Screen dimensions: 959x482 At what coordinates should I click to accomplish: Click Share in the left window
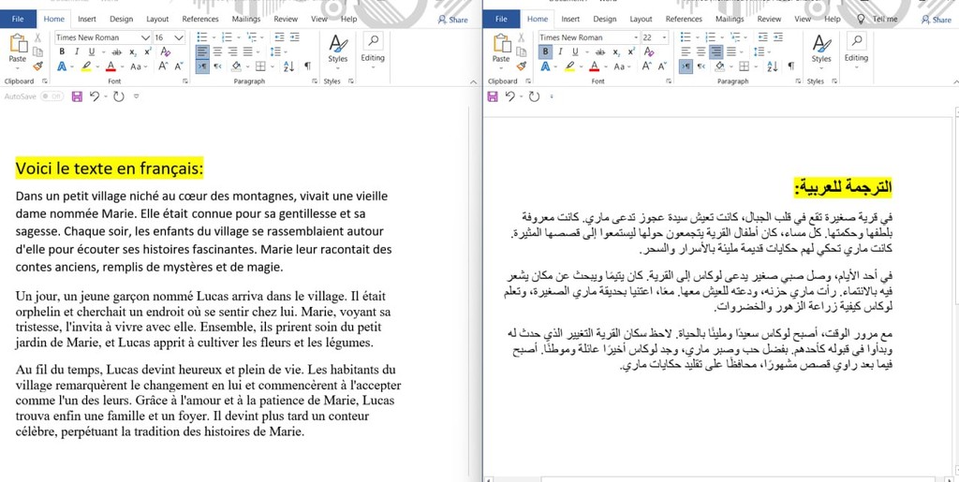[452, 20]
